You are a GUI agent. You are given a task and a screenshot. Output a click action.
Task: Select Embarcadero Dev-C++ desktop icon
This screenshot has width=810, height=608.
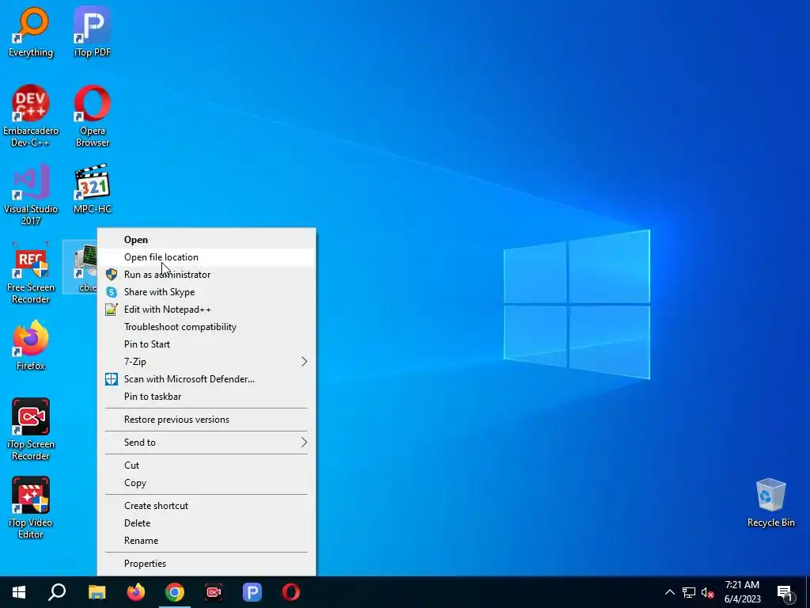coord(31,116)
